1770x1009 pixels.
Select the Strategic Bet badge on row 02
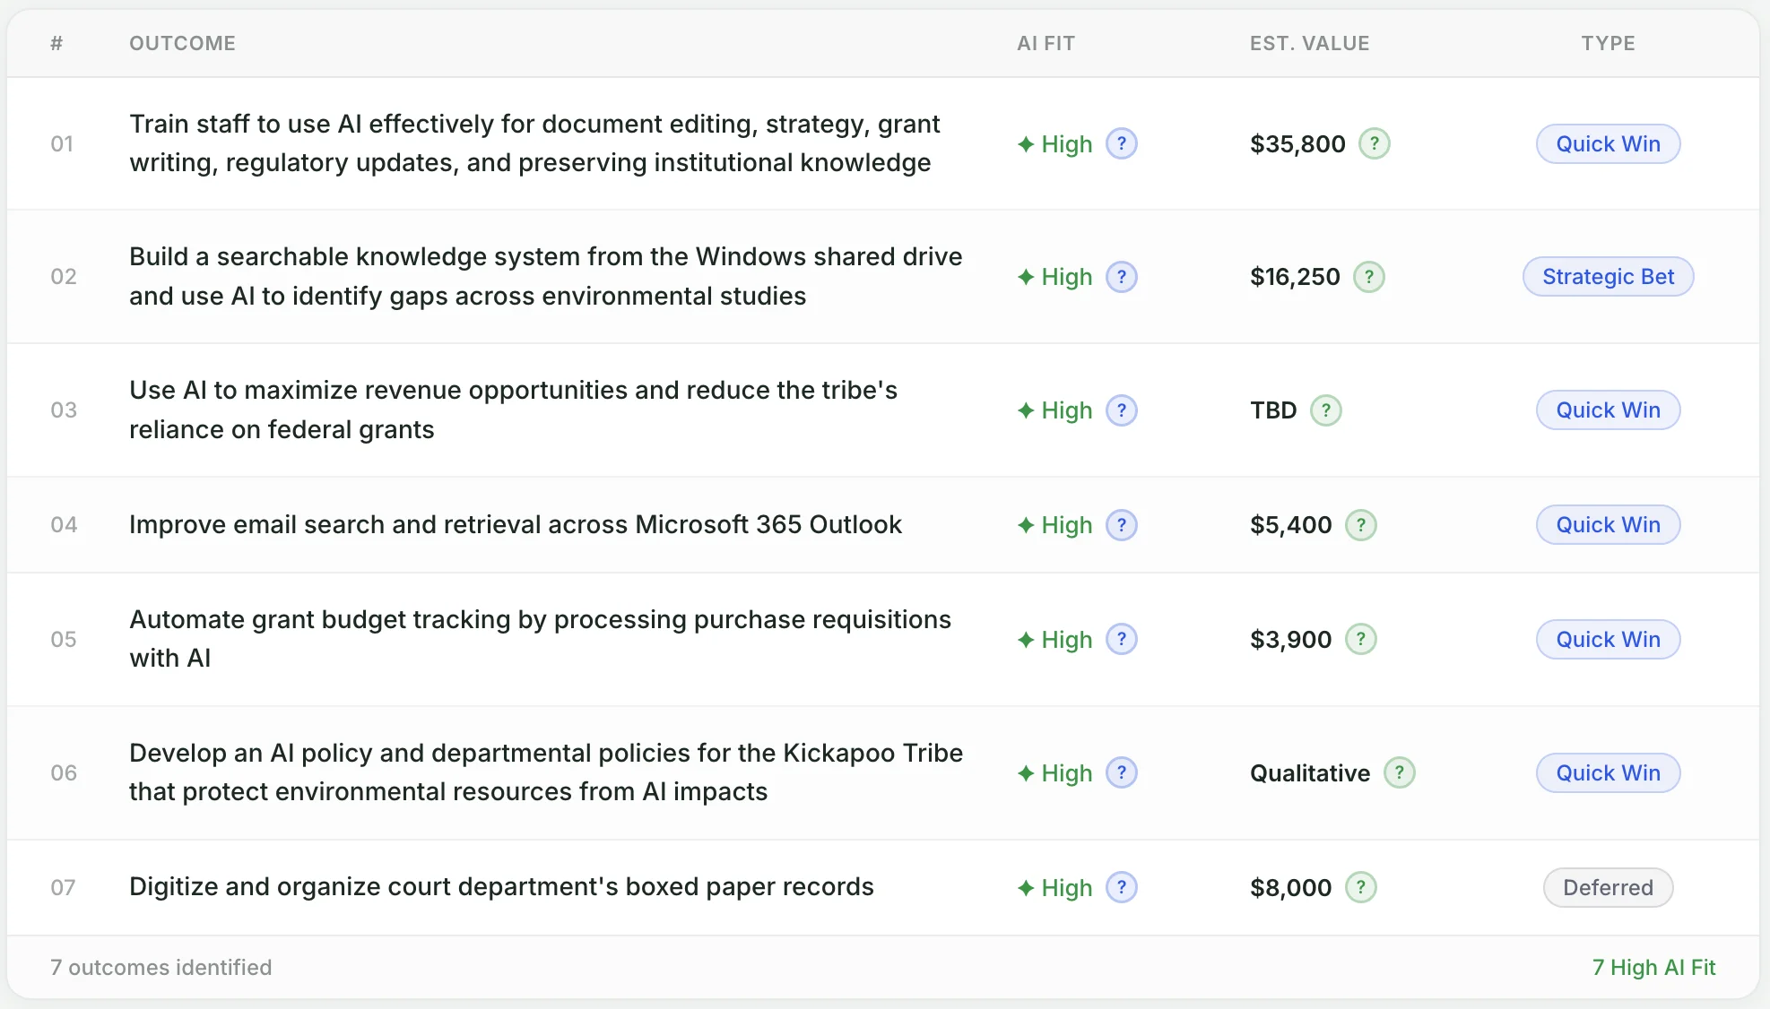tap(1608, 276)
